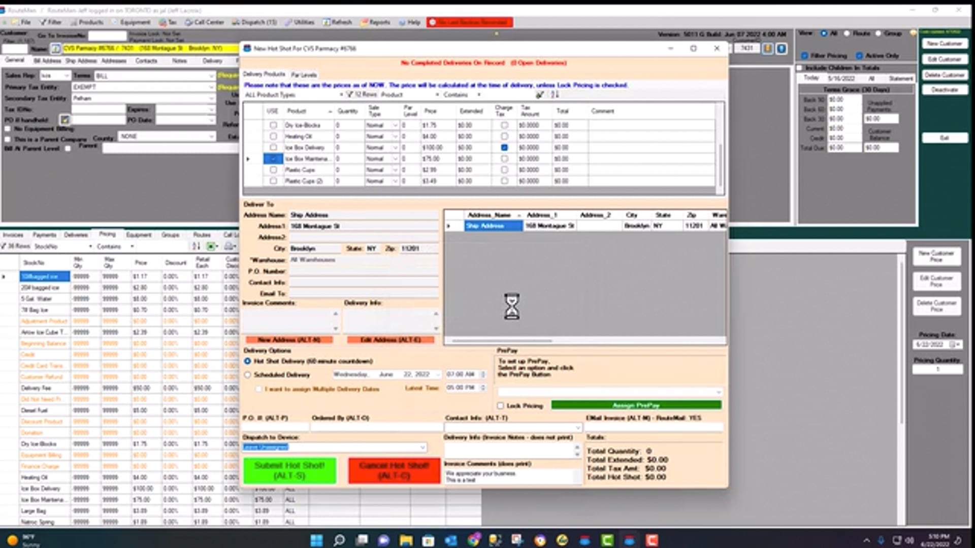The image size is (975, 548).
Task: Select Scheduled Delivery radio button
Action: tap(247, 375)
